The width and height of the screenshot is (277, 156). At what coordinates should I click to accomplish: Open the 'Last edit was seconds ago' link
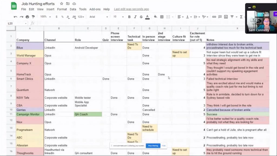pyautogui.click(x=131, y=9)
